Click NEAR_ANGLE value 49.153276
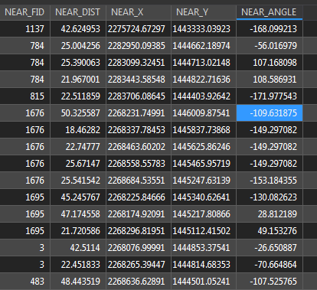This screenshot has width=317, height=290. coord(270,231)
